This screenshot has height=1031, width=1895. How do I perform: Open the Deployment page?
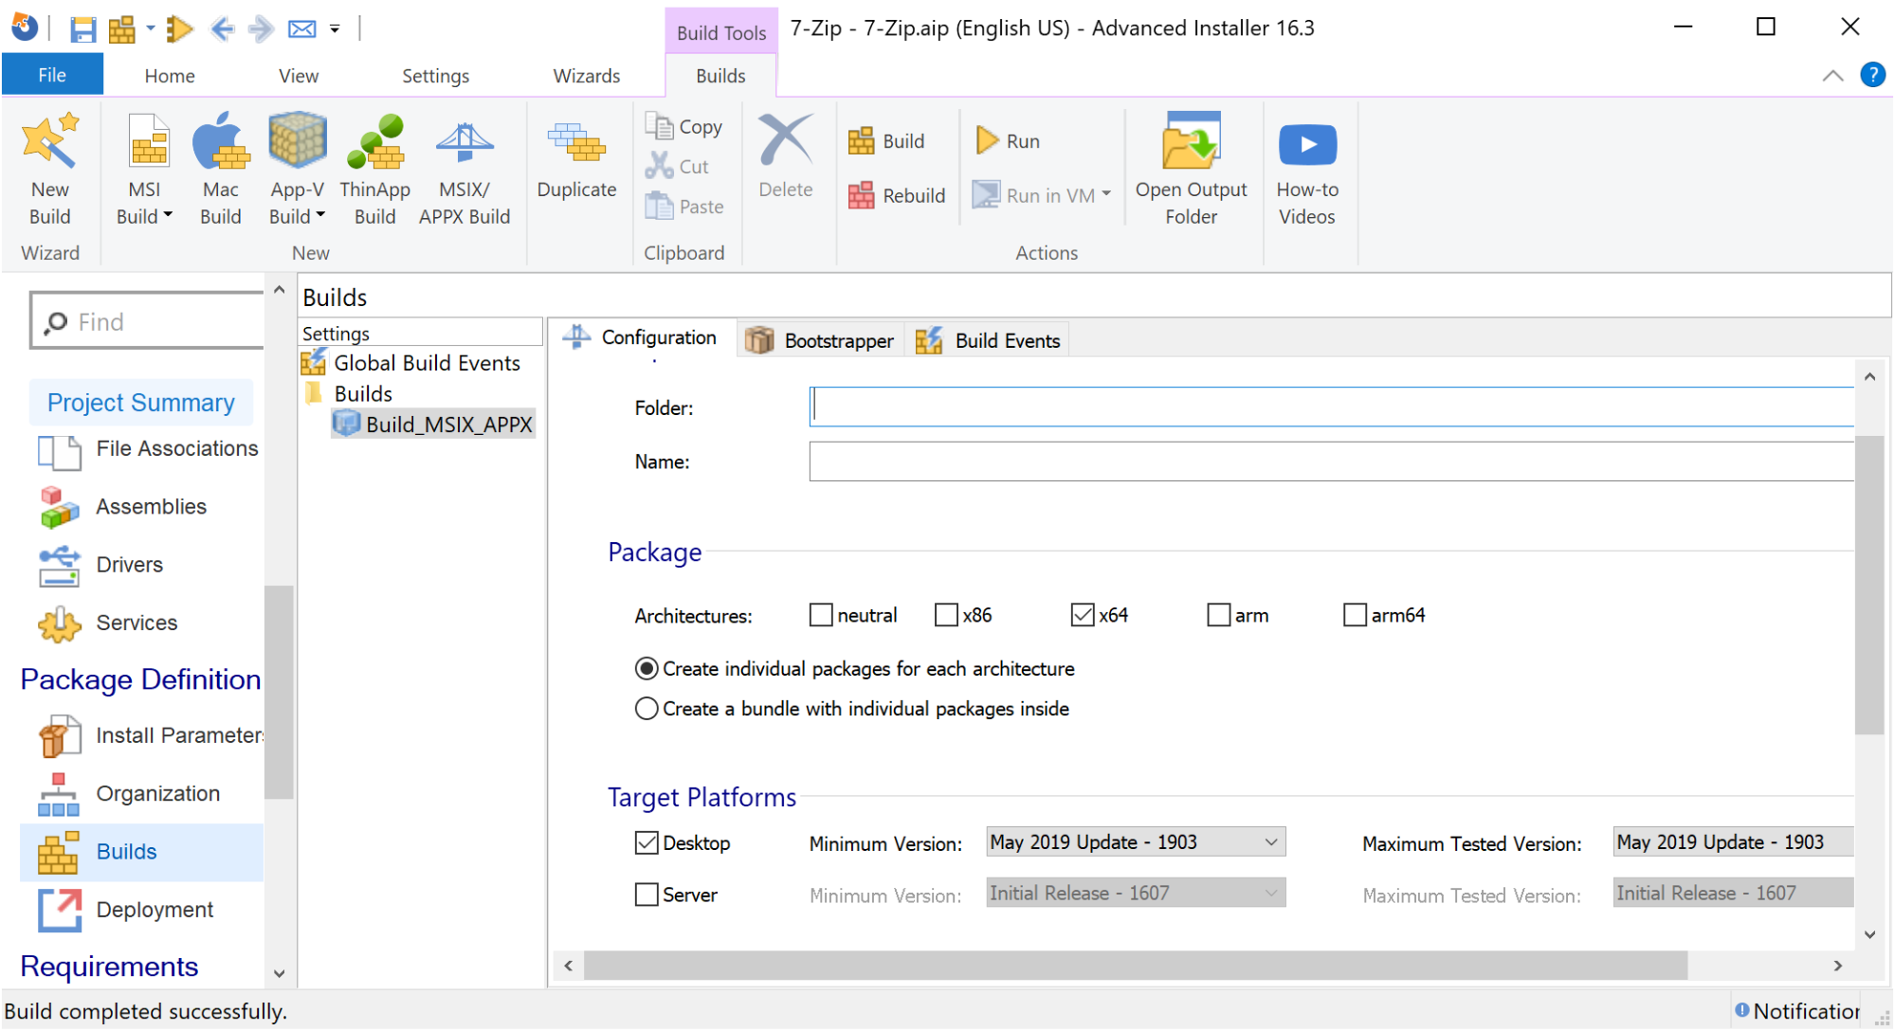pyautogui.click(x=125, y=910)
